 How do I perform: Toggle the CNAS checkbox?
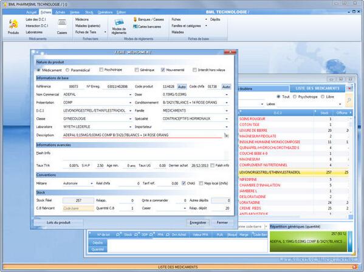click(184, 183)
